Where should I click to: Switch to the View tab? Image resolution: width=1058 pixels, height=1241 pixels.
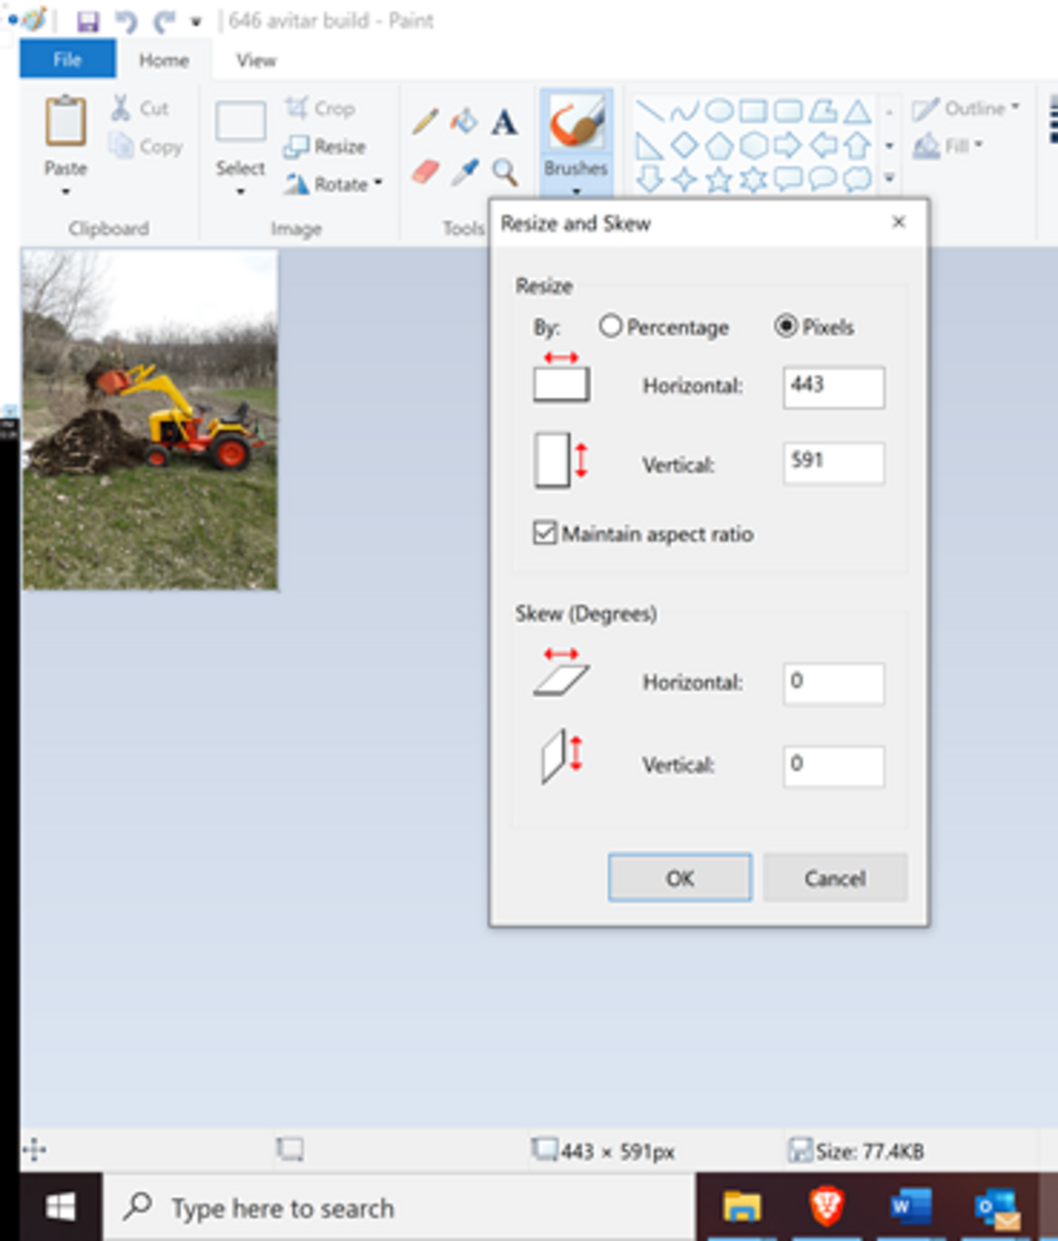click(x=255, y=60)
